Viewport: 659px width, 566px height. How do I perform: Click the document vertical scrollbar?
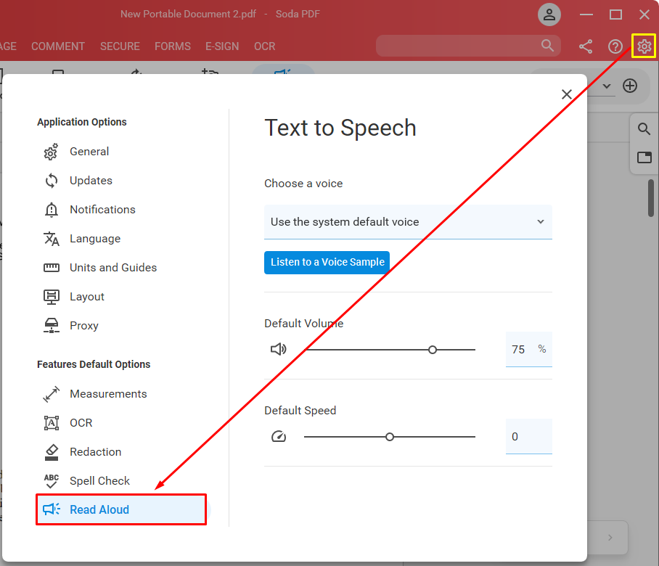point(650,198)
